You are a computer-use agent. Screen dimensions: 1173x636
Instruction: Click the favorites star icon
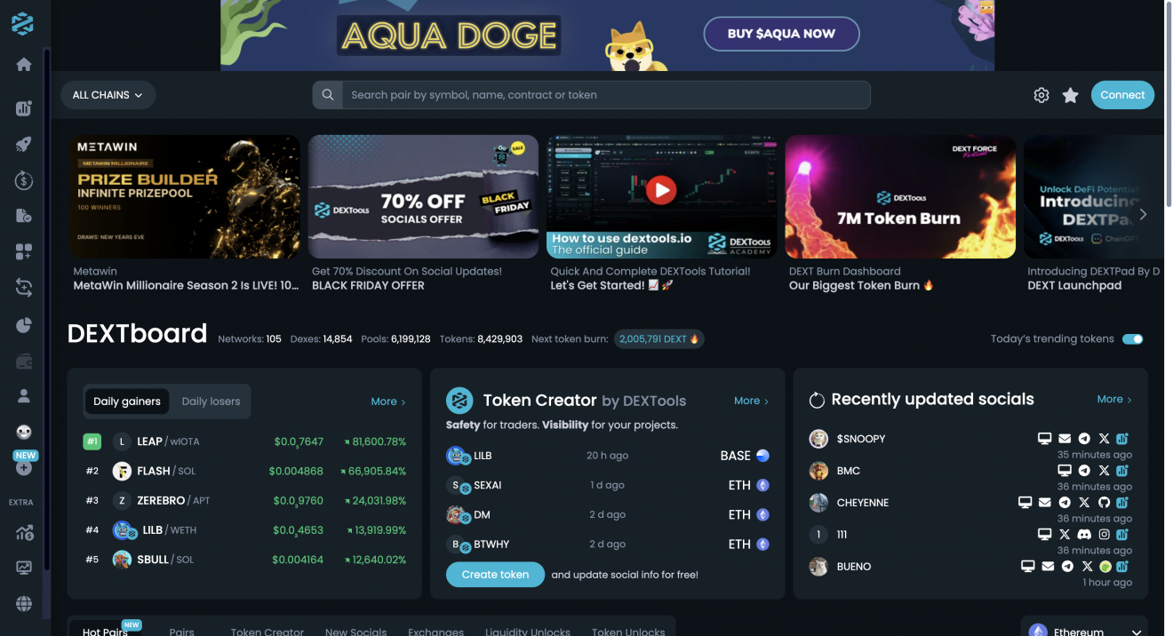click(x=1070, y=95)
